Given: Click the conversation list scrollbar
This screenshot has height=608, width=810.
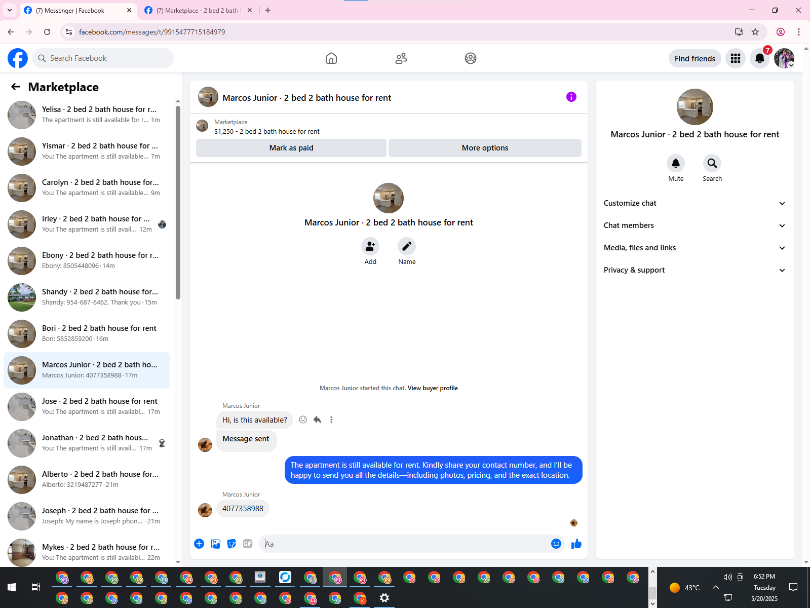Looking at the screenshot, I should pos(178,203).
